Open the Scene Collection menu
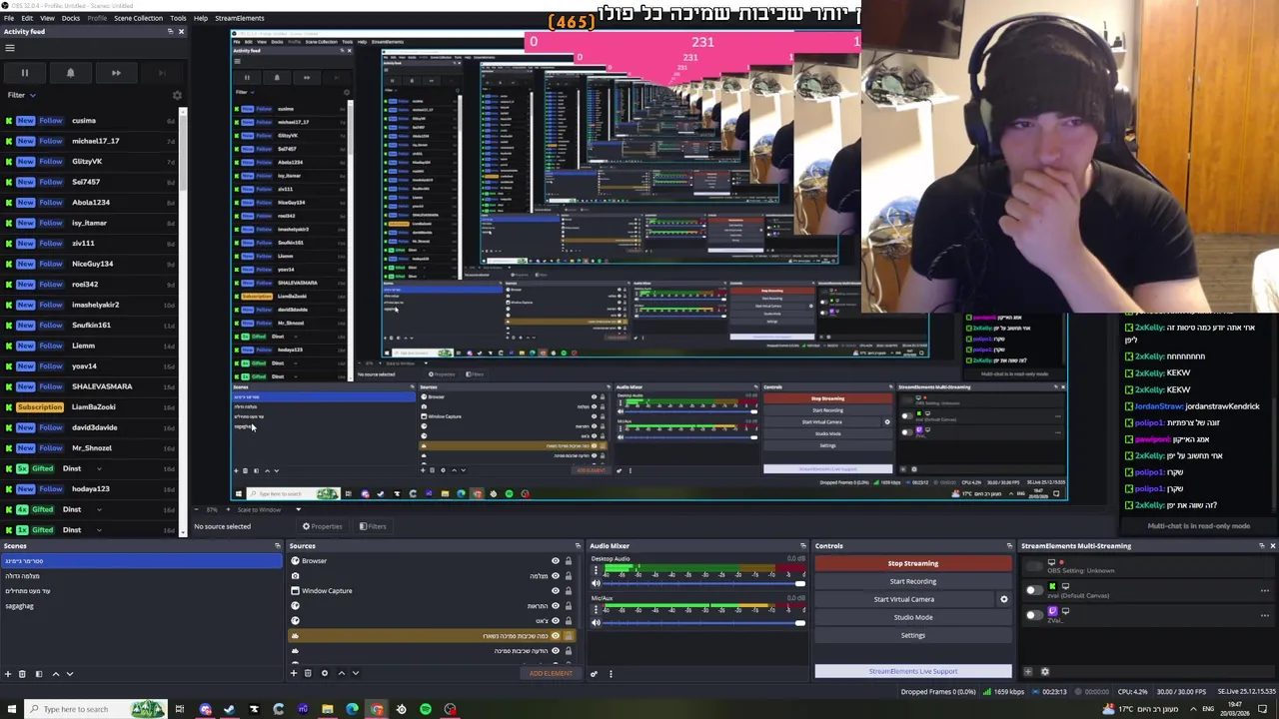 138,18
